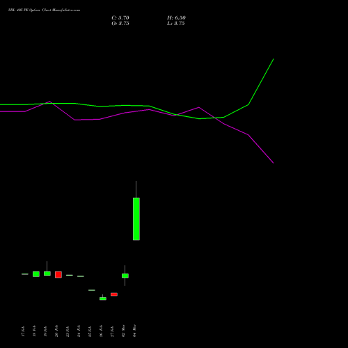Click the open value O: 3.75
Screen dimensions: 348x348
[x=120, y=24]
